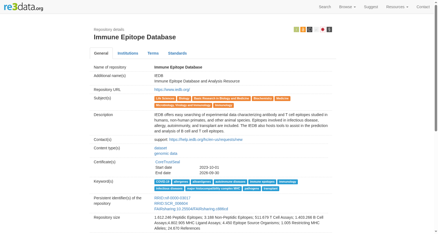Open the Search page from navbar
This screenshot has height=234, width=438.
(325, 7)
